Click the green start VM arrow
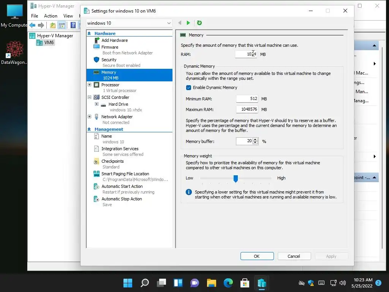 coord(188,23)
